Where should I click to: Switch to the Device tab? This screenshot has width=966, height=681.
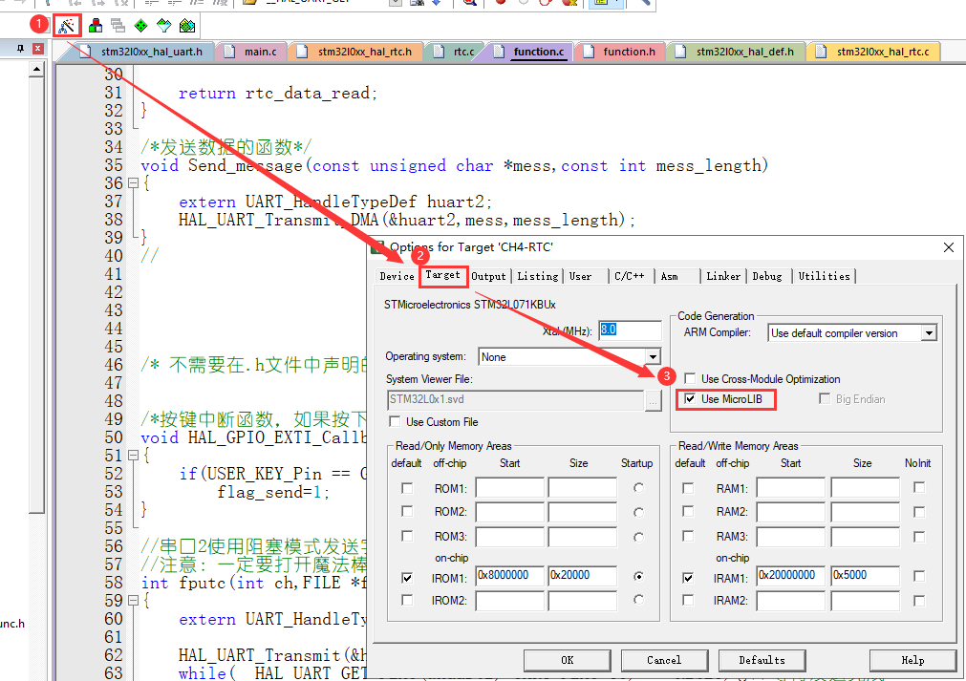click(x=397, y=276)
